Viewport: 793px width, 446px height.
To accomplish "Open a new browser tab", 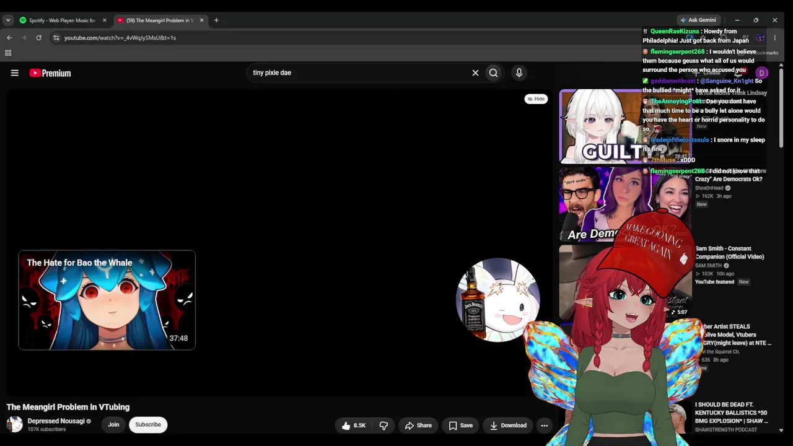I will (216, 20).
